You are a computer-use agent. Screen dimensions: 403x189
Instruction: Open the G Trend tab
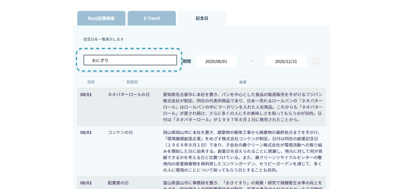click(x=152, y=18)
